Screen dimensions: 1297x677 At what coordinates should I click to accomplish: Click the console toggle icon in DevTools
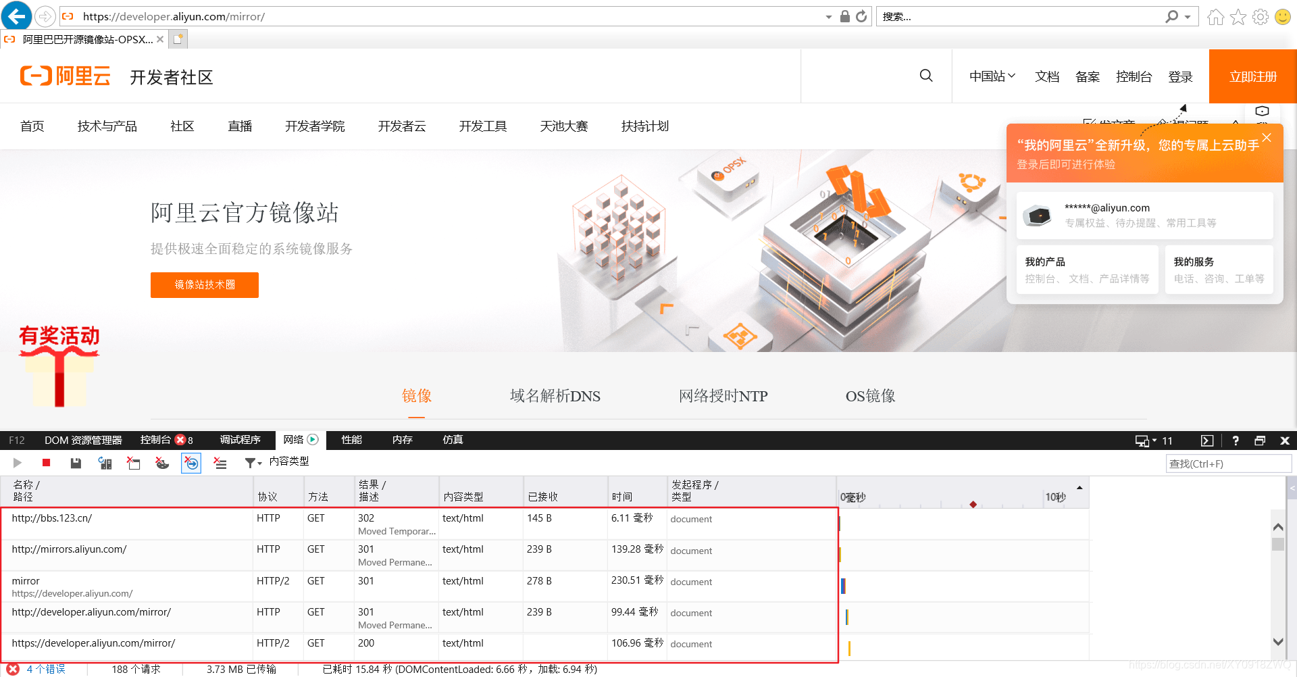click(x=1207, y=441)
